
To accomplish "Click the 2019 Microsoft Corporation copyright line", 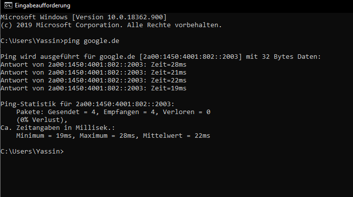I will [x=111, y=25].
